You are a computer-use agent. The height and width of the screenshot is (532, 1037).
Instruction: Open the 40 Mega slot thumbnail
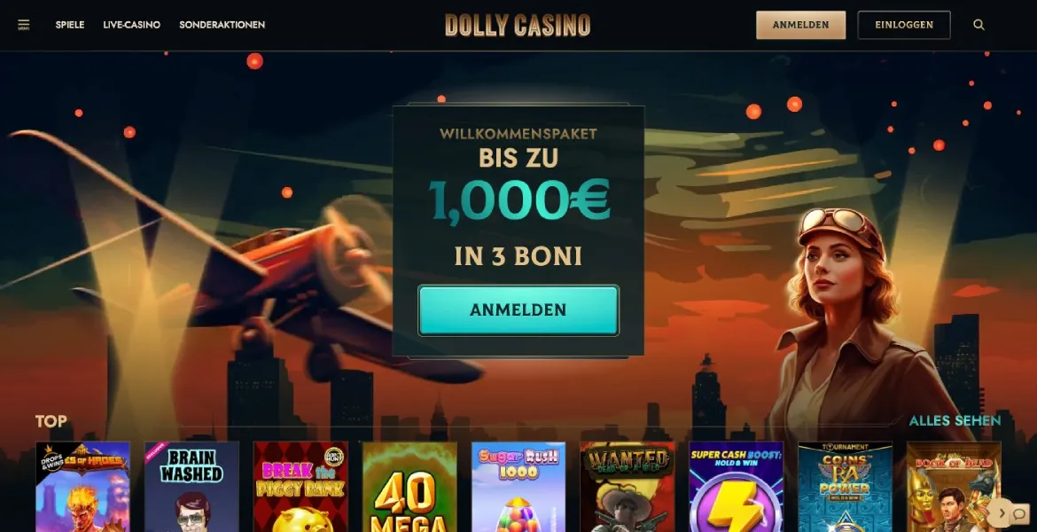410,487
